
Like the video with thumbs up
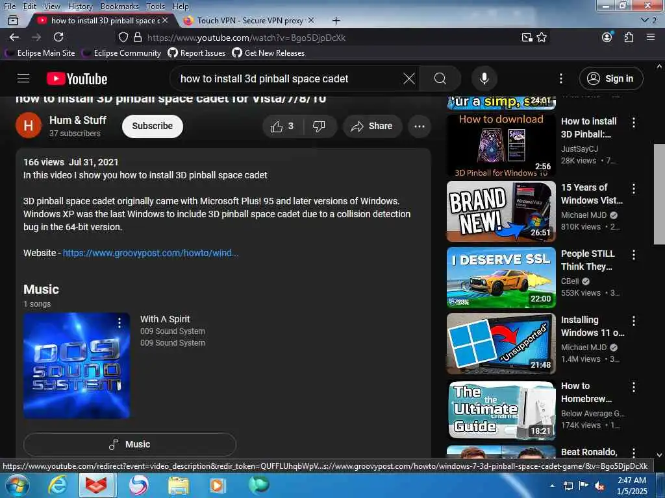(x=283, y=126)
